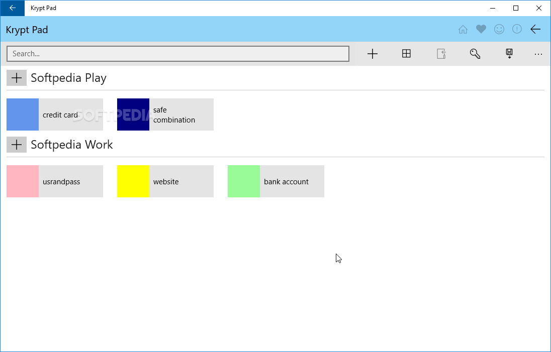Close the Krypt Pad window
This screenshot has height=352, width=551.
click(x=539, y=8)
